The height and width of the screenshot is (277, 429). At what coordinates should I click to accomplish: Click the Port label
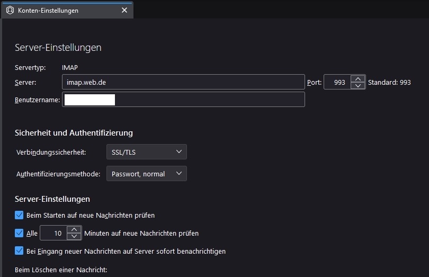pos(314,83)
